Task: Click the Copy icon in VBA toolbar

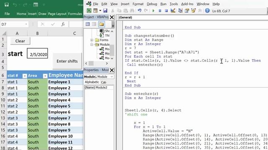Action: [x=119, y=11]
